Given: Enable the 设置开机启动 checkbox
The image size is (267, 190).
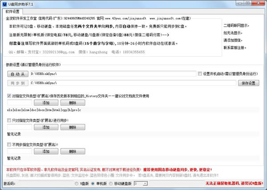Looking at the screenshot, I should [200, 73].
